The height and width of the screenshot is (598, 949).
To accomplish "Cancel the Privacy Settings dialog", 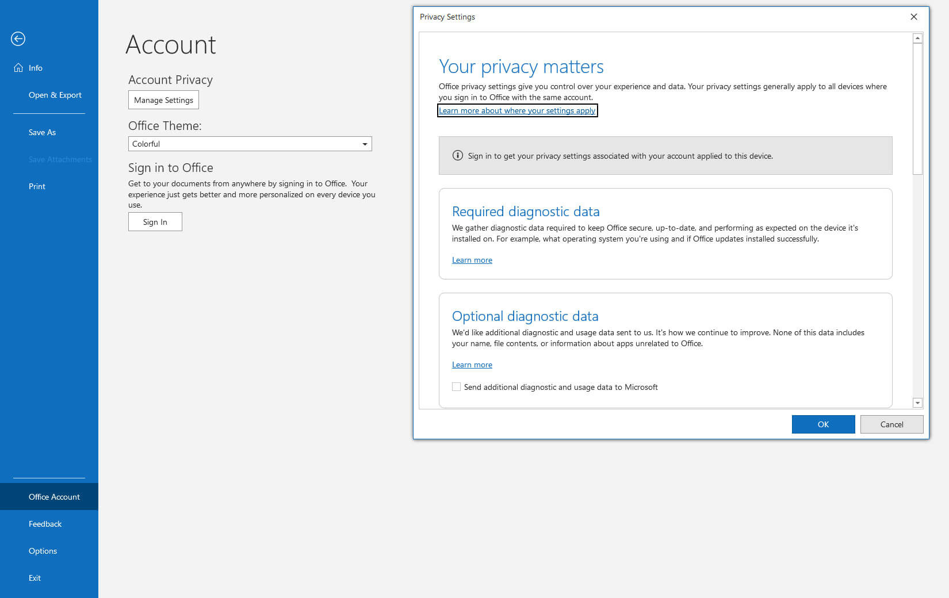I will (x=891, y=424).
